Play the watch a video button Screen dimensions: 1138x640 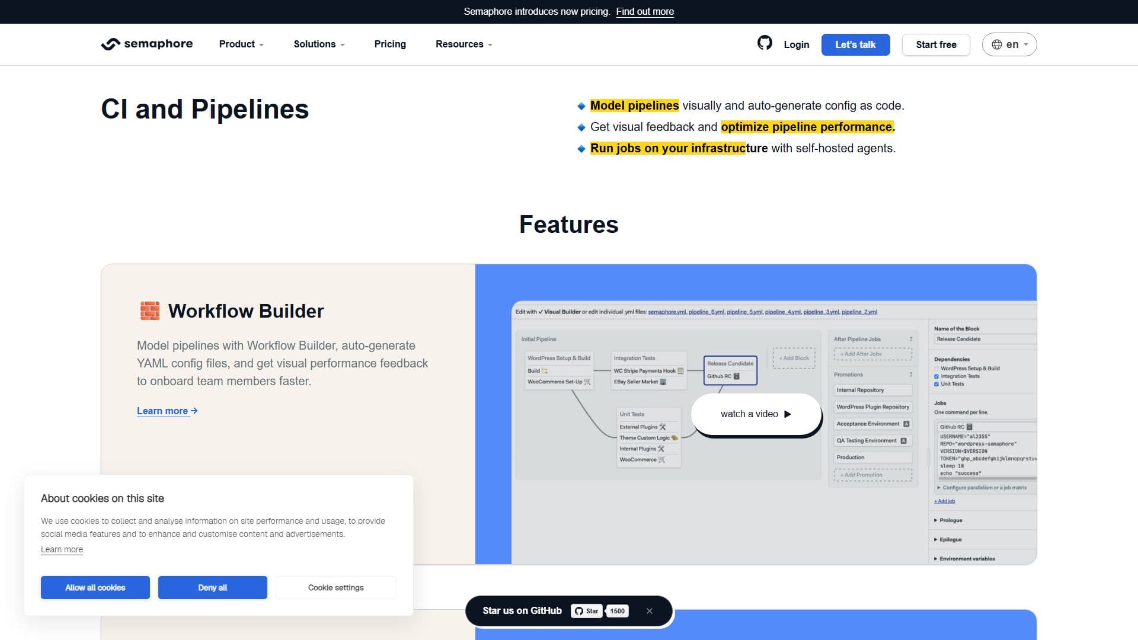click(756, 414)
